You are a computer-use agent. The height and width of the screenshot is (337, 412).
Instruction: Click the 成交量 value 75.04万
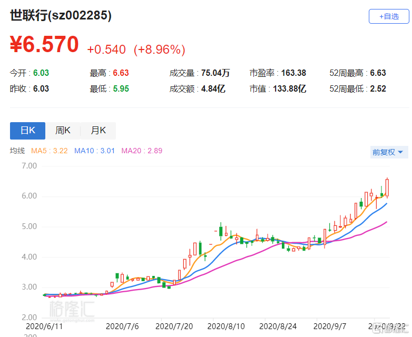pos(215,73)
